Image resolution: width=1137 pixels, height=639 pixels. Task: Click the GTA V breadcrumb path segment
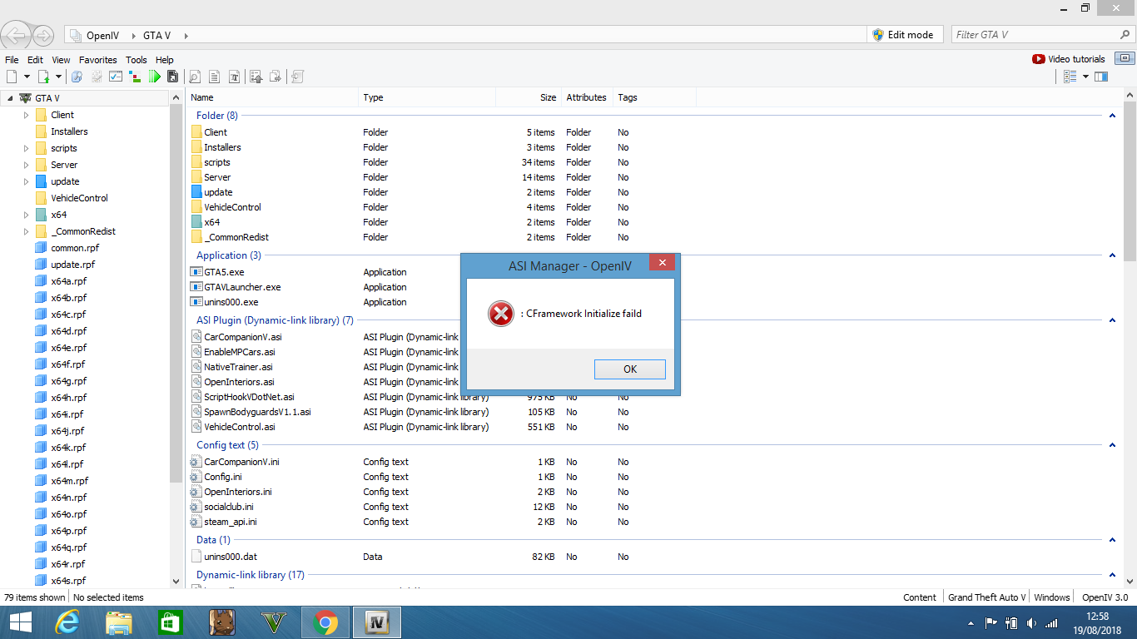(x=156, y=36)
